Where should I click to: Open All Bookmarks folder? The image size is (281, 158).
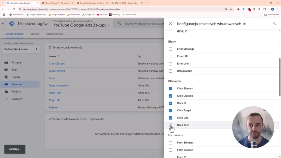271,15
